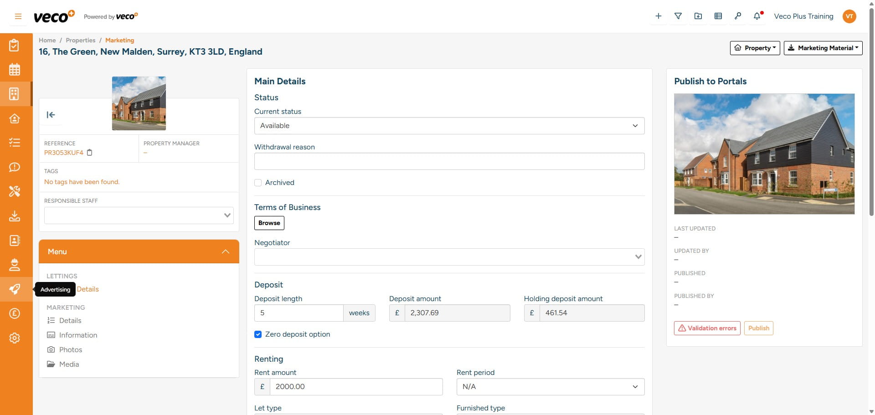875x415 pixels.
Task: Click the collapse panel arrow icon
Action: pos(51,115)
